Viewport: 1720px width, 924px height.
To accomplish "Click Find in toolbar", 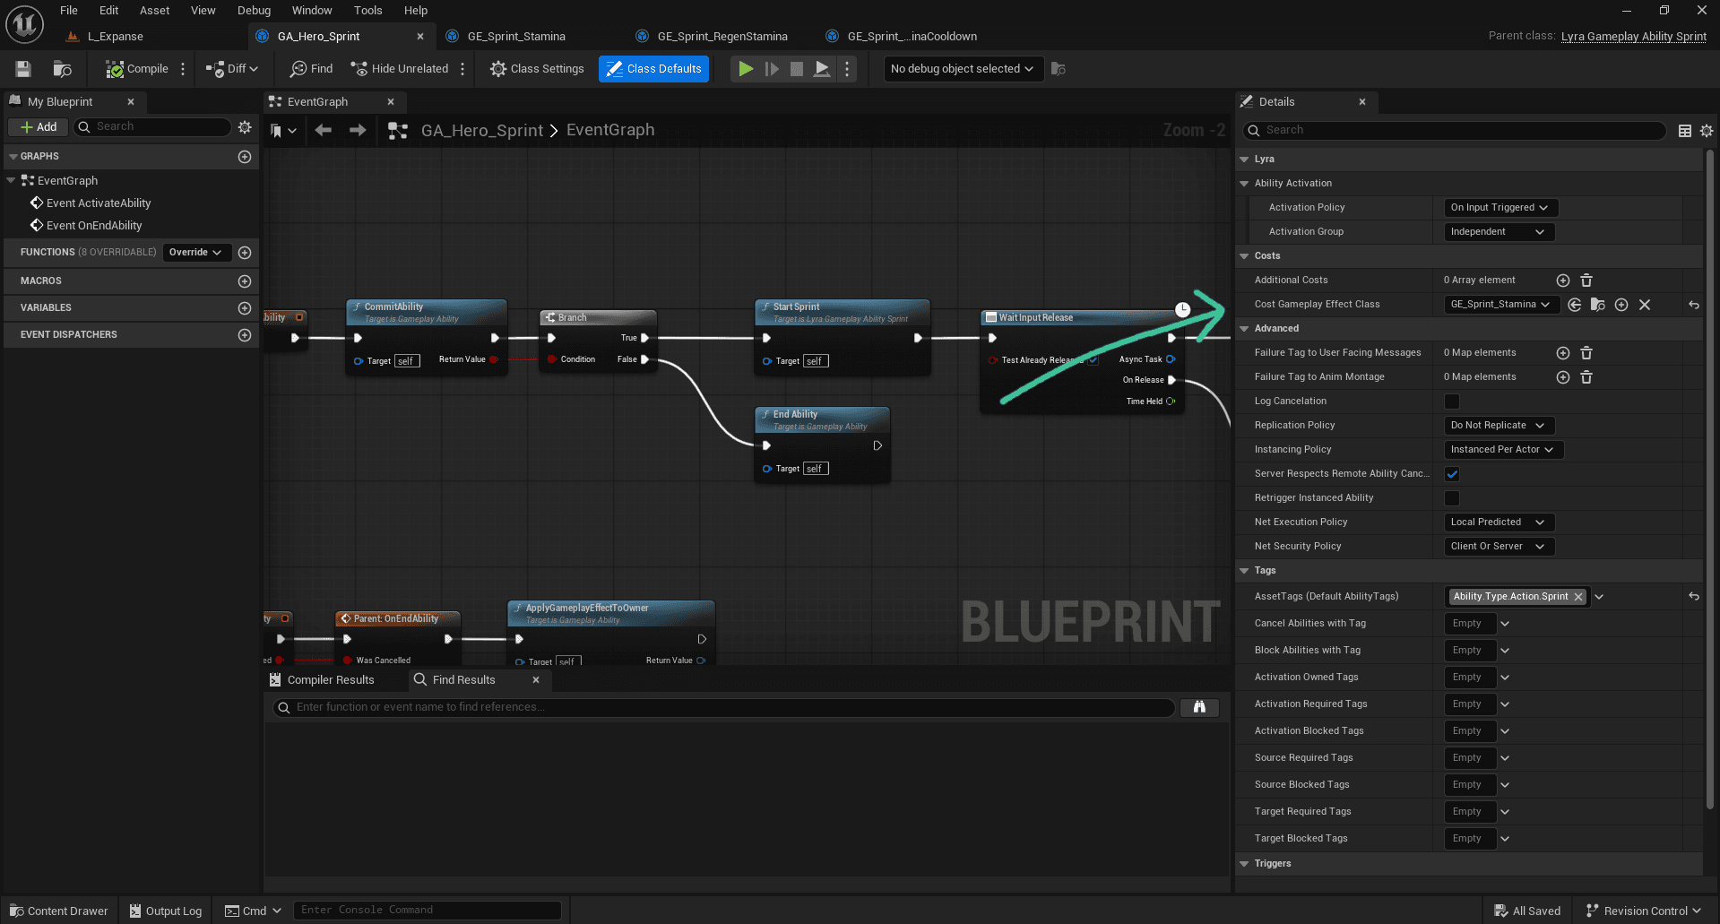I will pos(311,69).
